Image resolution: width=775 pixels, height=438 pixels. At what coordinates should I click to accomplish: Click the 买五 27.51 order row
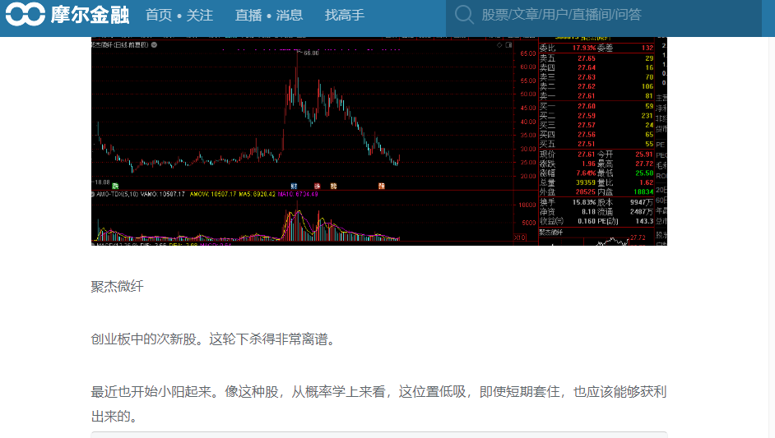[596, 144]
